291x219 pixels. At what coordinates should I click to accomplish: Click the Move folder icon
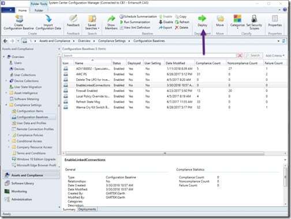[220, 18]
